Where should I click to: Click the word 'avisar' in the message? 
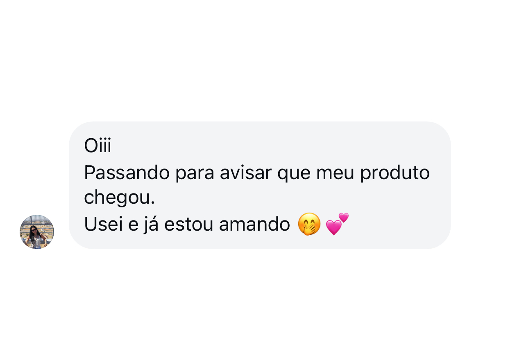246,173
